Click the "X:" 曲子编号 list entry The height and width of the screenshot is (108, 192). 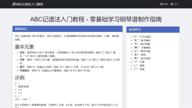point(142,40)
